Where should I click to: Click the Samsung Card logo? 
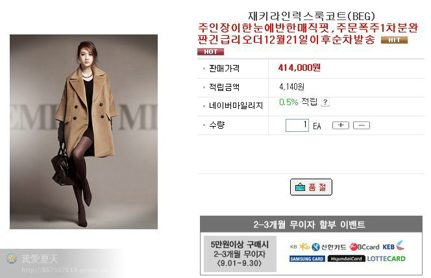pos(307,259)
